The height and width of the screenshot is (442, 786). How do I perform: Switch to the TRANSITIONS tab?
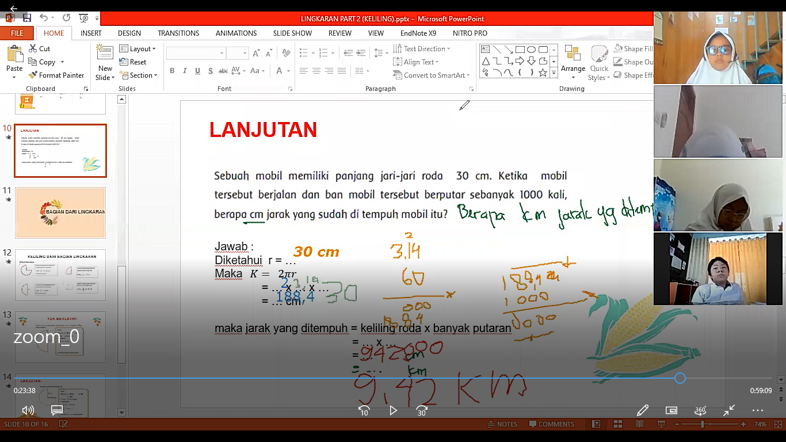pos(178,33)
